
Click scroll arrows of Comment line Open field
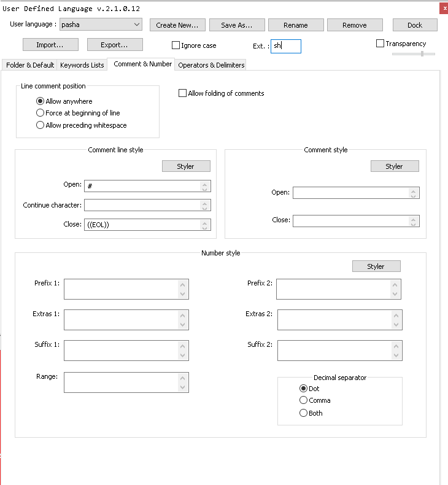pos(204,186)
